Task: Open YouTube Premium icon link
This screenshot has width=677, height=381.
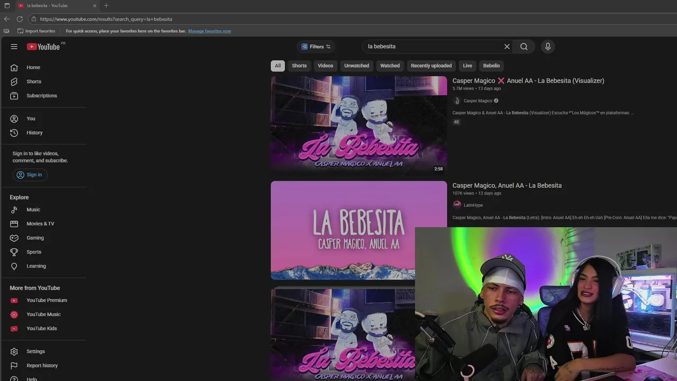Action: (14, 301)
